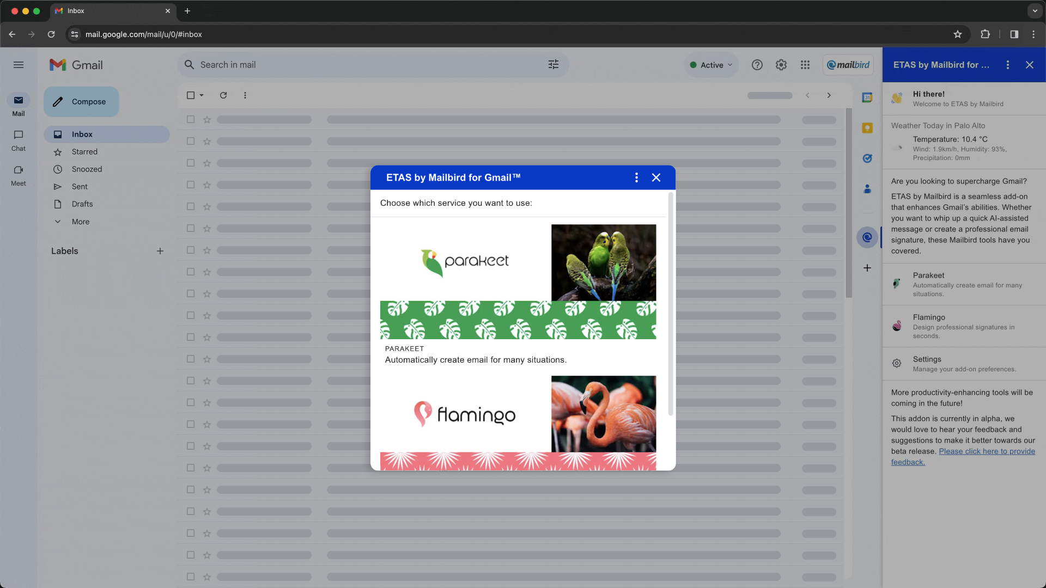Create new label plus icon
This screenshot has height=588, width=1046.
[160, 251]
